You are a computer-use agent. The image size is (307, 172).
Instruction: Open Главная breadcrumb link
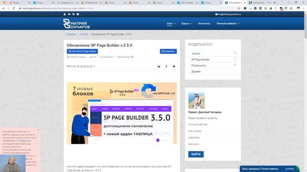click(71, 34)
